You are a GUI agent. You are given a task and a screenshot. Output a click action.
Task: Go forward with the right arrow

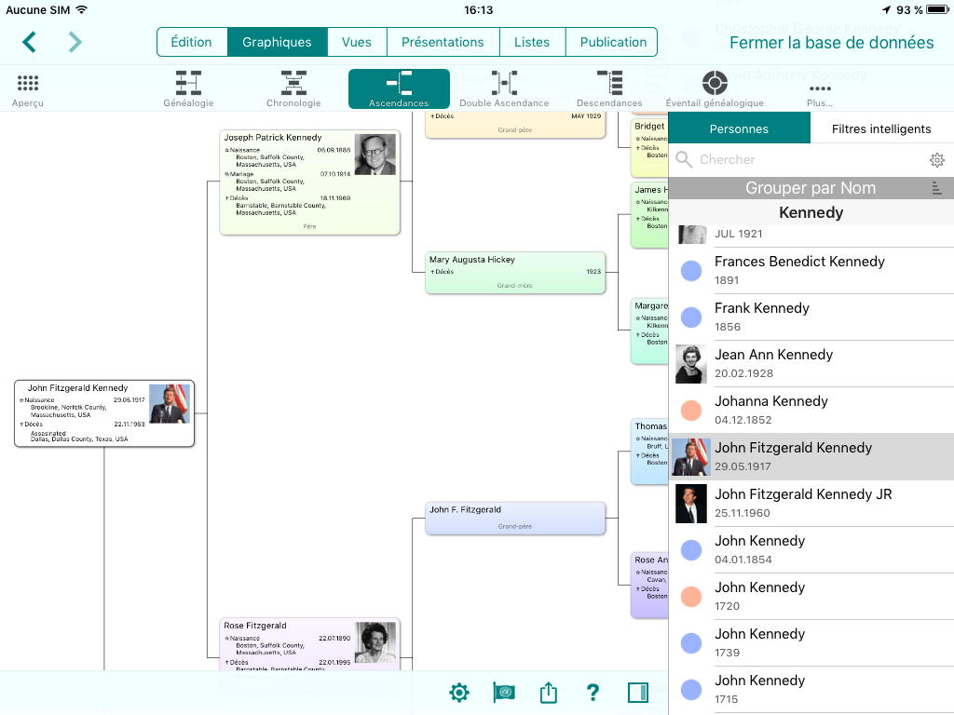tap(75, 42)
